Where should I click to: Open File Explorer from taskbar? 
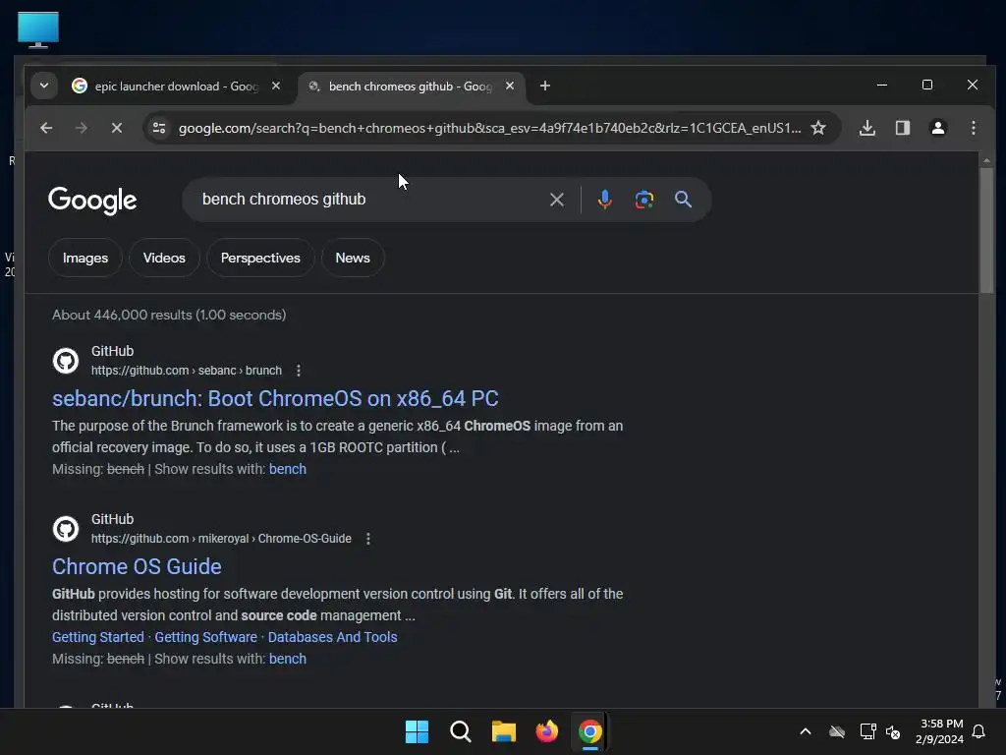click(x=504, y=731)
